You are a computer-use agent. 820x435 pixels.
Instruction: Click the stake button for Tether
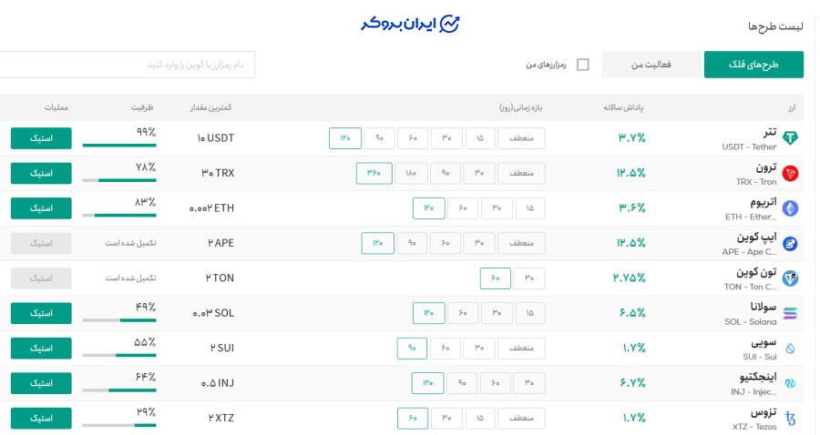pyautogui.click(x=41, y=138)
